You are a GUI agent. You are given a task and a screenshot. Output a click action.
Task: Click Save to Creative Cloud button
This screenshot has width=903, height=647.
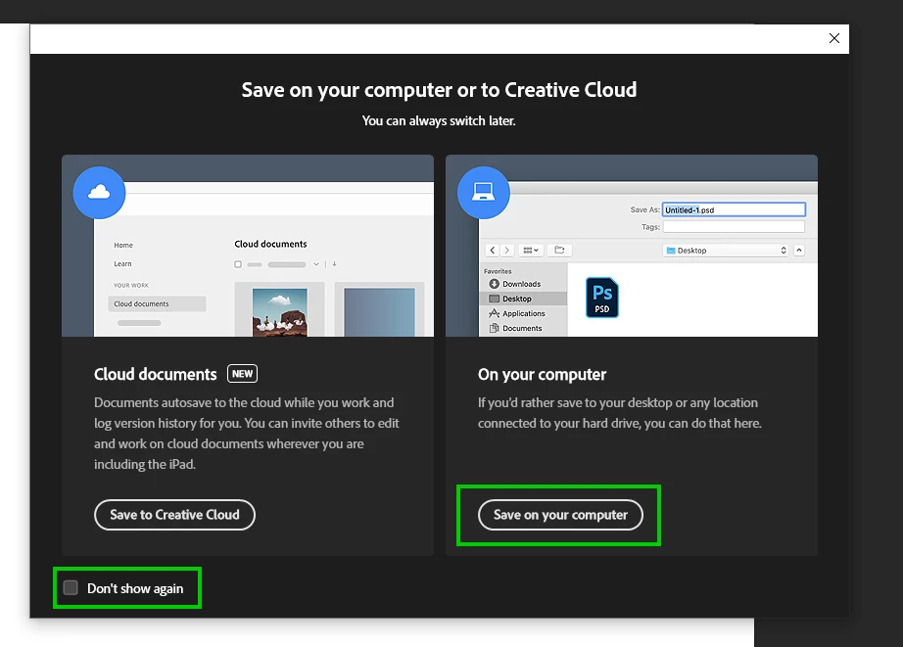pos(174,515)
